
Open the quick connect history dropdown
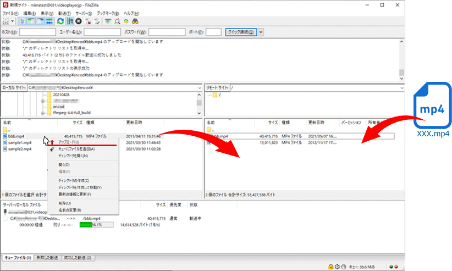261,32
